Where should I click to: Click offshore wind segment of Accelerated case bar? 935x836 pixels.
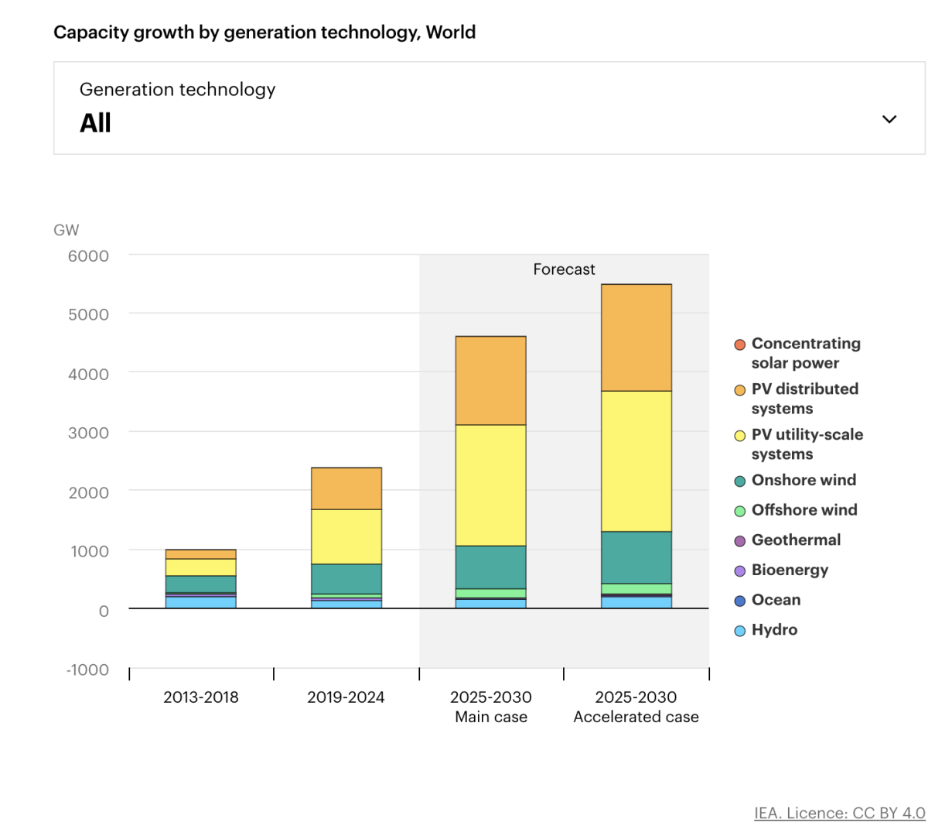tap(636, 589)
